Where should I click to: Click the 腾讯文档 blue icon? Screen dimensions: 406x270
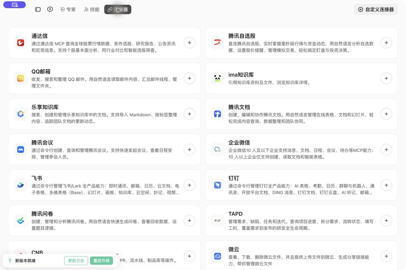click(217, 114)
